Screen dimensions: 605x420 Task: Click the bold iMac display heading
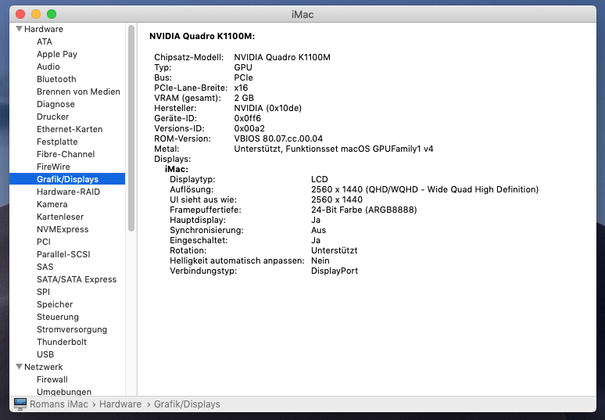pos(177,169)
